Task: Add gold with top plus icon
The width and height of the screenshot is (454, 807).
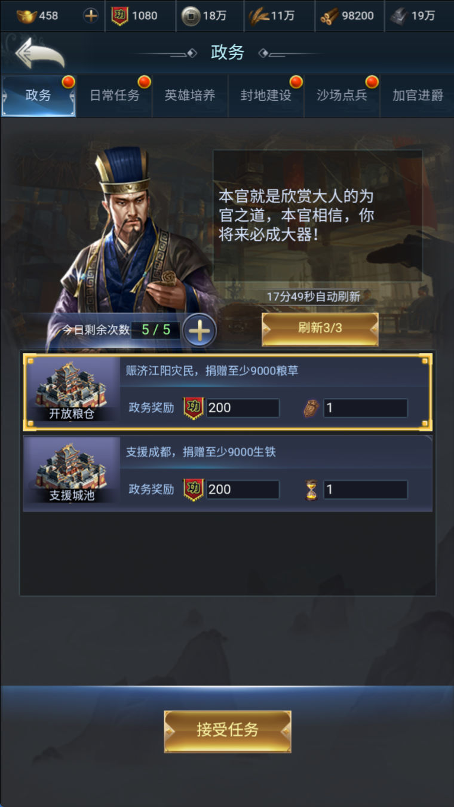Action: point(91,16)
